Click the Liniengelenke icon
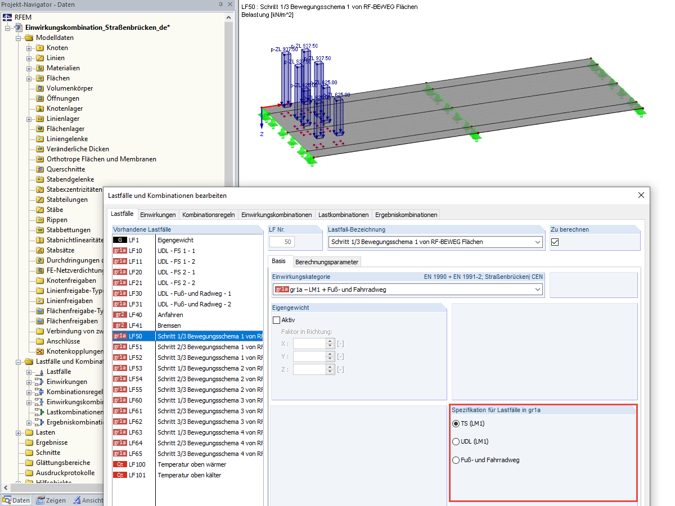Screen dimensions: 675x506 pos(40,139)
